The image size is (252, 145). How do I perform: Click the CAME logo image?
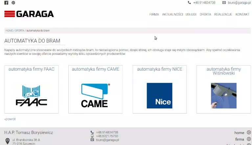(x=96, y=95)
